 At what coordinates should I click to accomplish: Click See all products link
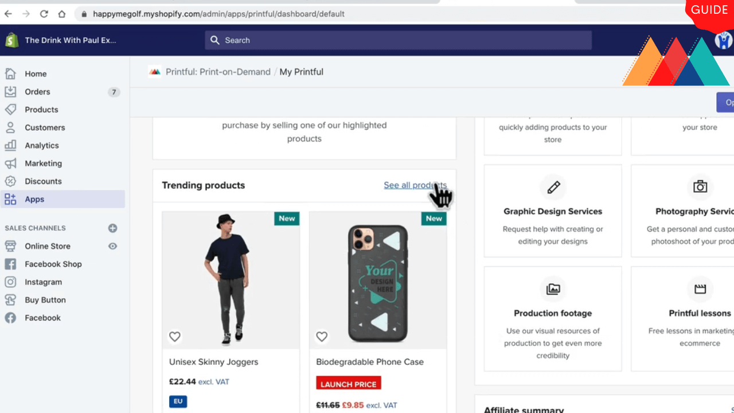(x=415, y=185)
